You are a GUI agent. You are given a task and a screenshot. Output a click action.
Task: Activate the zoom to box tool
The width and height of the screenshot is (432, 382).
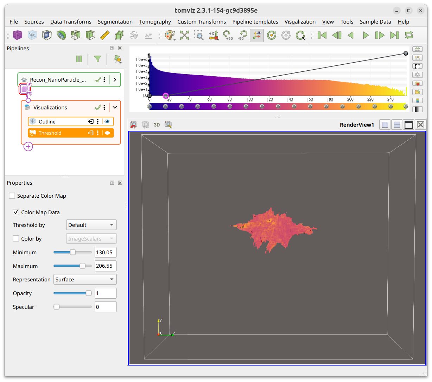pyautogui.click(x=199, y=35)
